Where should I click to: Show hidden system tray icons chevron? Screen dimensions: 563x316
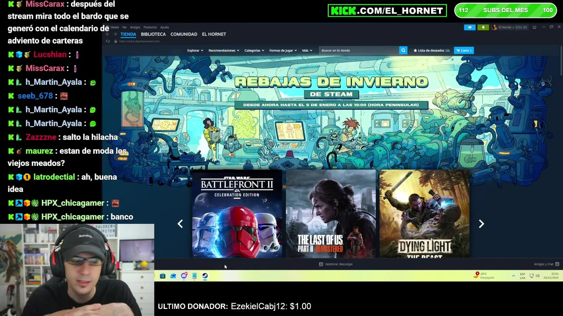coord(513,276)
